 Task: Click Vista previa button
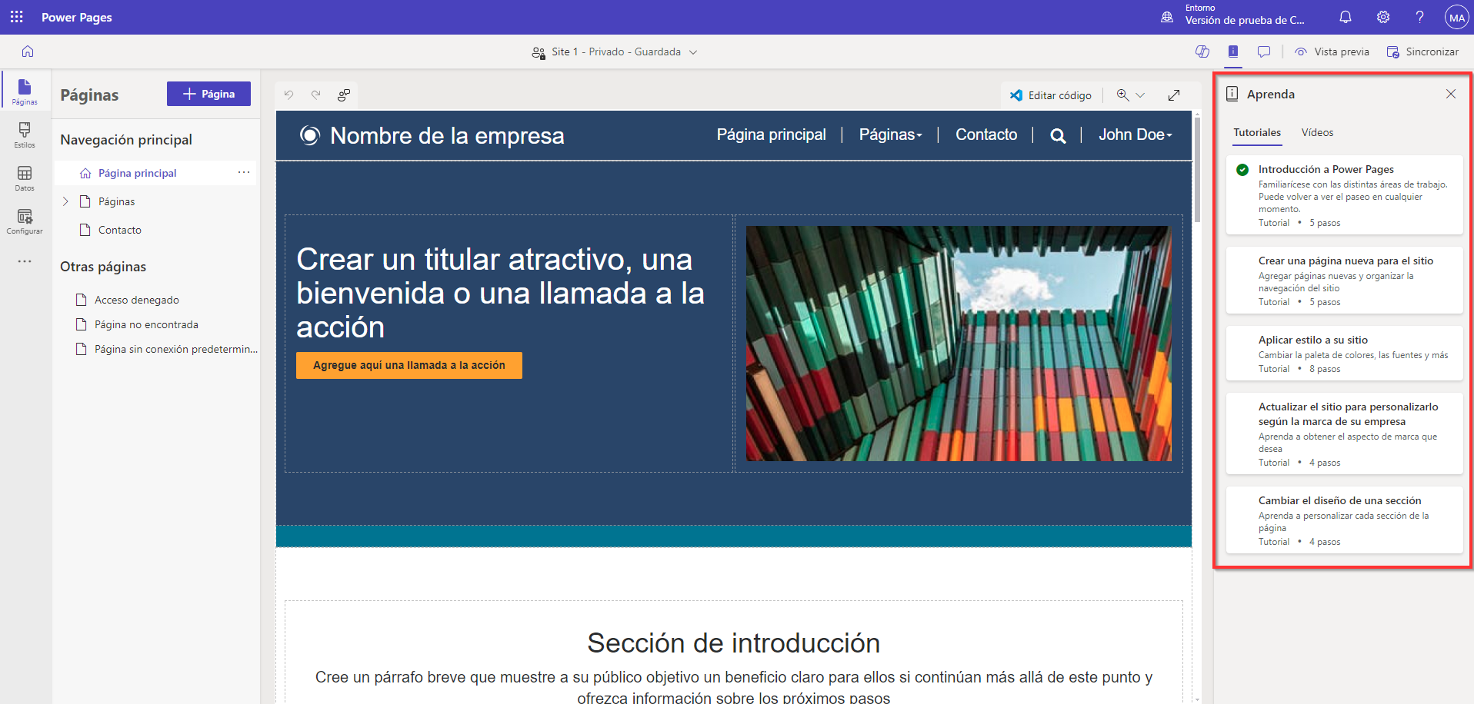coord(1332,51)
